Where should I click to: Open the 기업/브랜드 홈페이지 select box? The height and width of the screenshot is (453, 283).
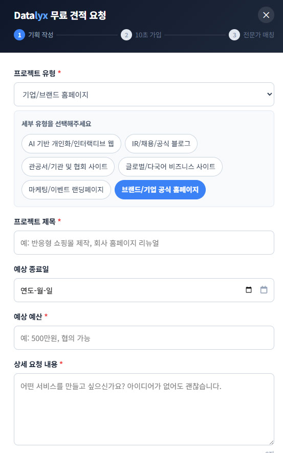[144, 94]
